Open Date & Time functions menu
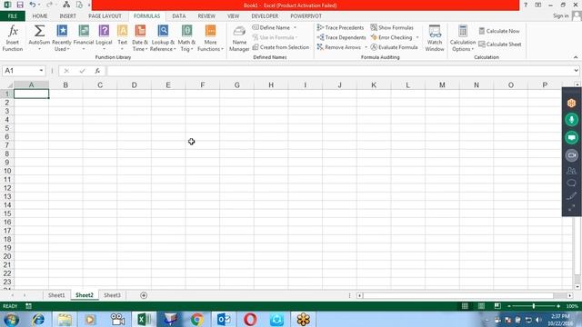 tap(140, 38)
